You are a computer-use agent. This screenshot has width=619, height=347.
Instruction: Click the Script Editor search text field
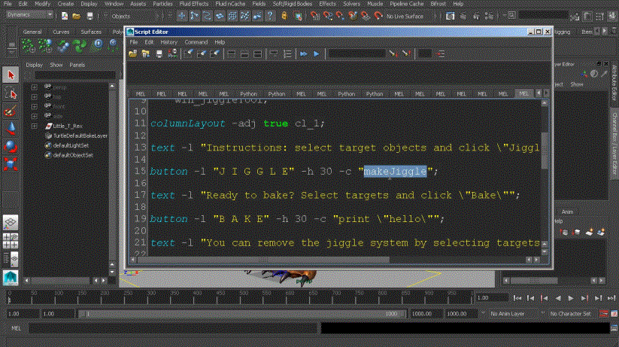tap(357, 53)
